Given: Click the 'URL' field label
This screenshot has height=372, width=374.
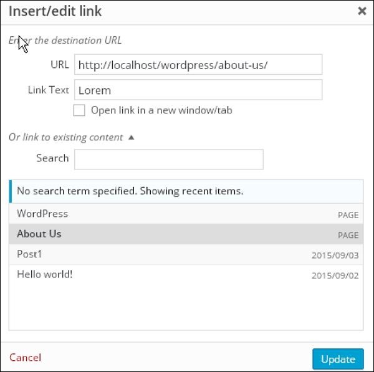Looking at the screenshot, I should pyautogui.click(x=59, y=65).
